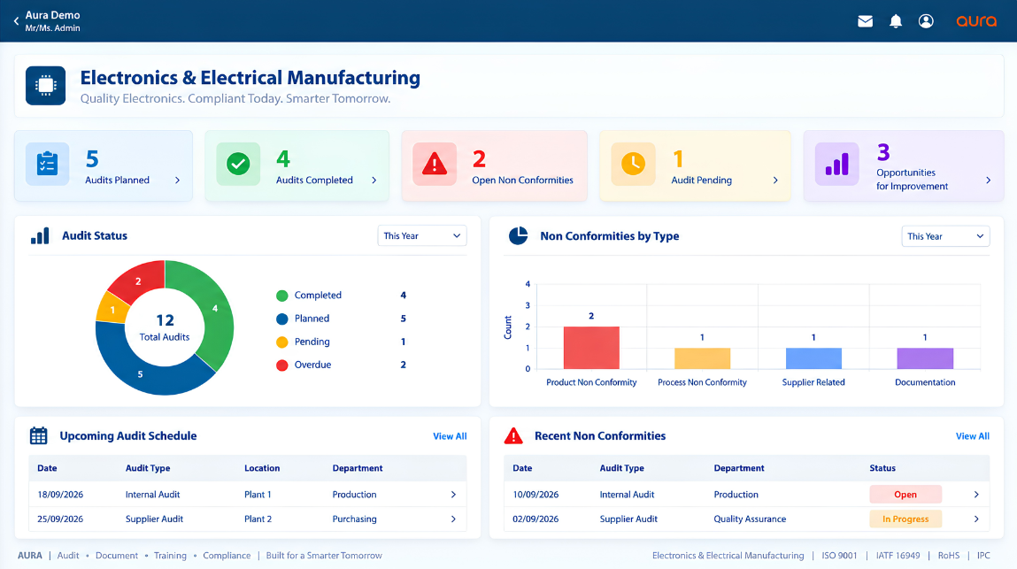Click the Audit link in footer
Viewport: 1017px width, 569px height.
click(68, 556)
